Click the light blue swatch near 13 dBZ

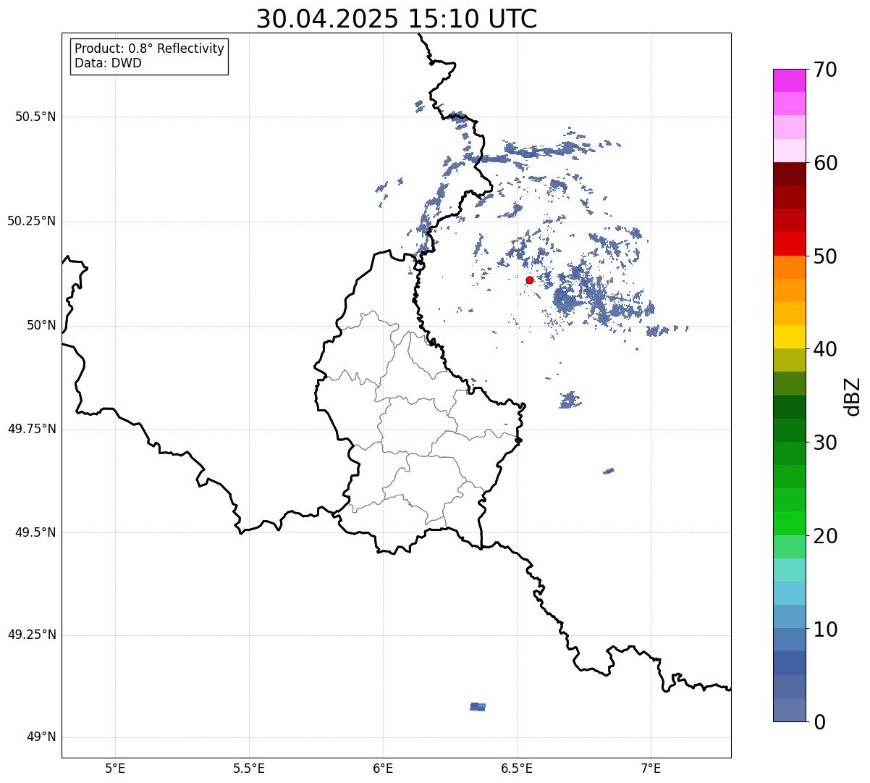789,593
